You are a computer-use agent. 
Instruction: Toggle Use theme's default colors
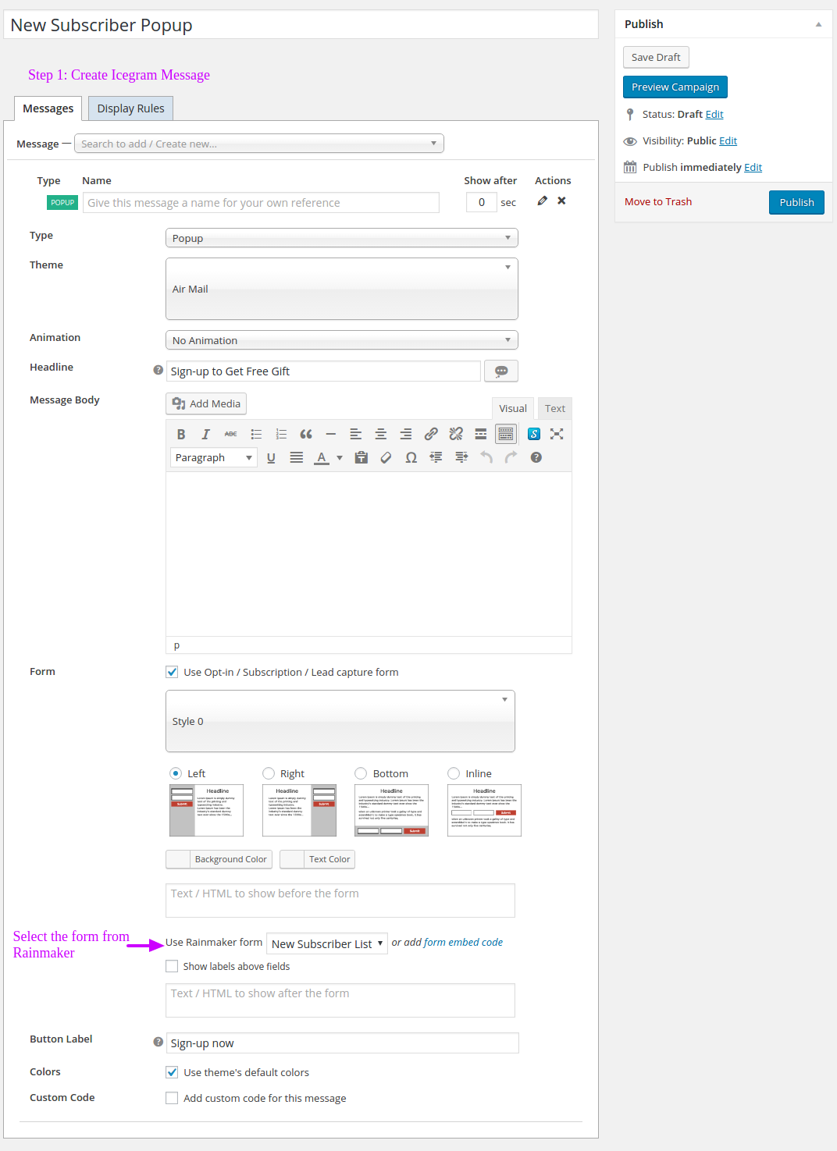[x=172, y=1072]
